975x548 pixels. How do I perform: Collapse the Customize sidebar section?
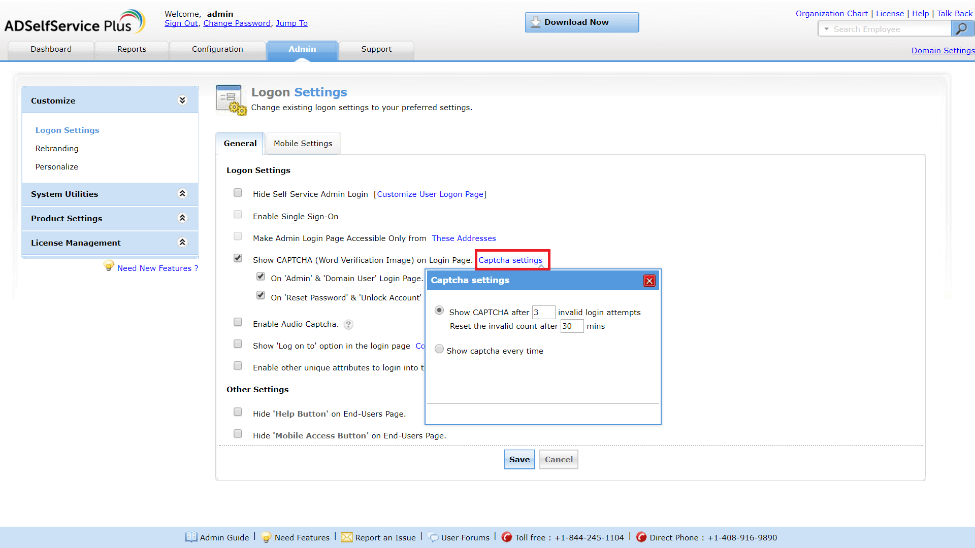[182, 100]
